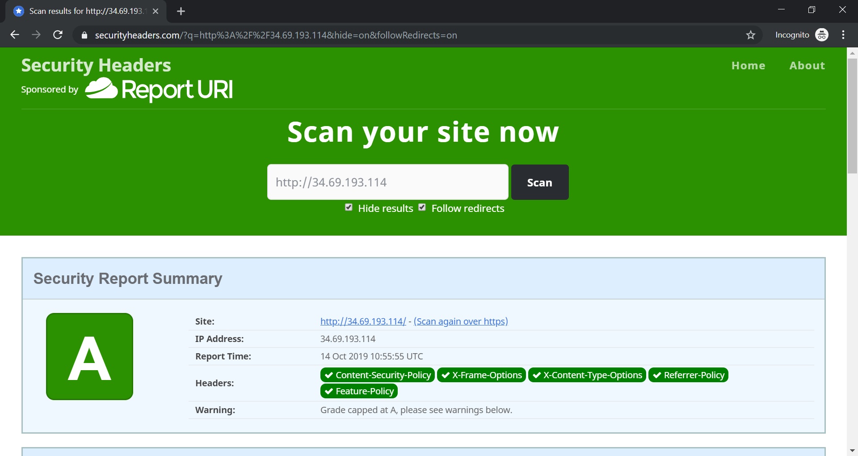Viewport: 858px width, 456px height.
Task: Open a new browser tab
Action: pyautogui.click(x=181, y=11)
